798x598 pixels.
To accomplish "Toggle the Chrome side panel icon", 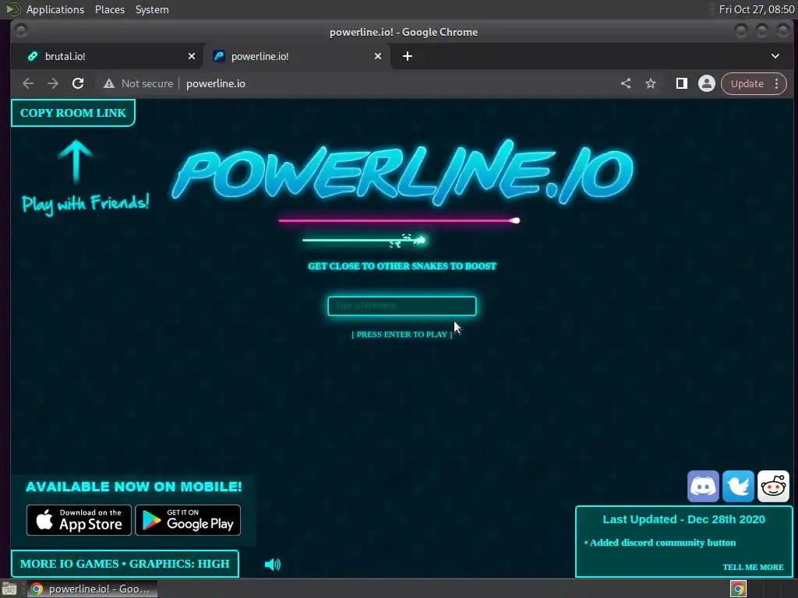I will coord(681,83).
